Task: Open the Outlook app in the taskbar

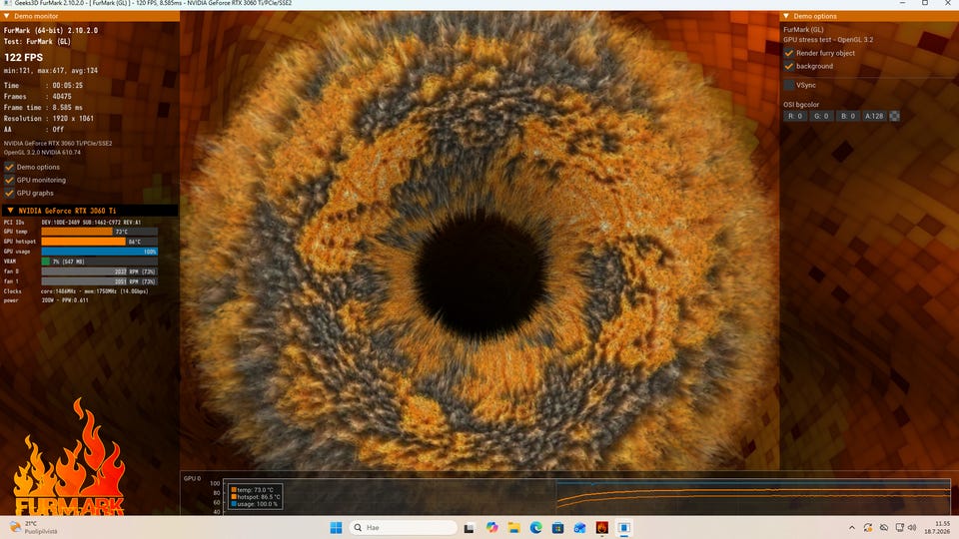Action: (579, 527)
